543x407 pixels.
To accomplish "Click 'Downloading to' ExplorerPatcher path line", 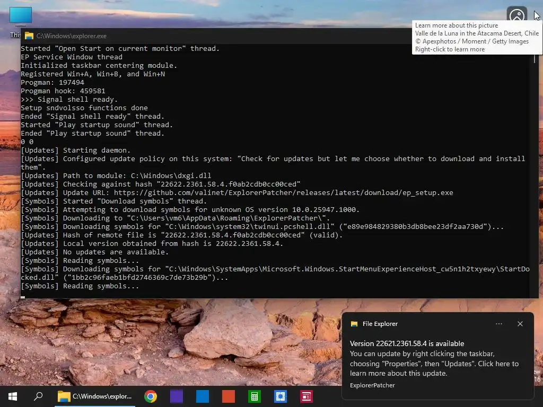I will [x=175, y=218].
